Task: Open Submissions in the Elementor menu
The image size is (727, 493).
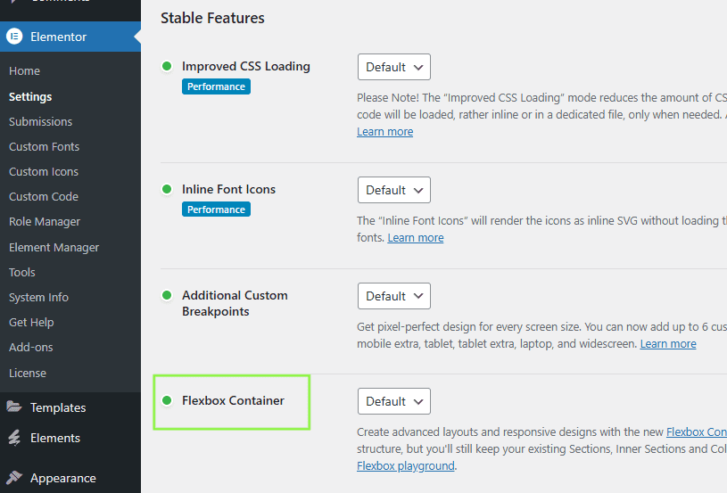Action: (x=40, y=121)
